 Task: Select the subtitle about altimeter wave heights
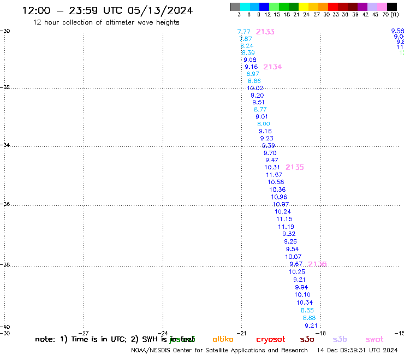click(106, 22)
